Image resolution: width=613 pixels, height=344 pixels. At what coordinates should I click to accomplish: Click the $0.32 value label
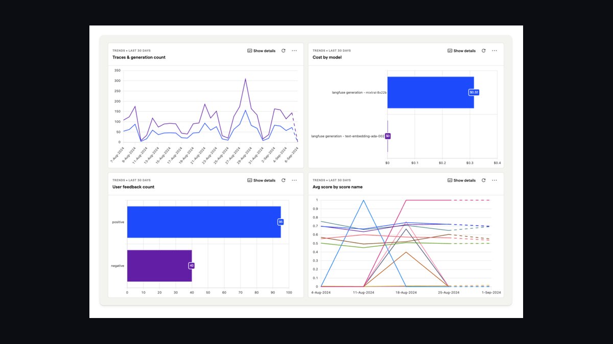(474, 92)
